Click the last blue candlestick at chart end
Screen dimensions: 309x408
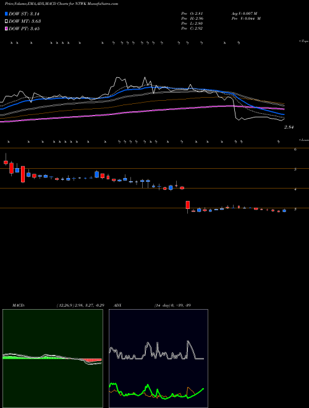(x=284, y=211)
